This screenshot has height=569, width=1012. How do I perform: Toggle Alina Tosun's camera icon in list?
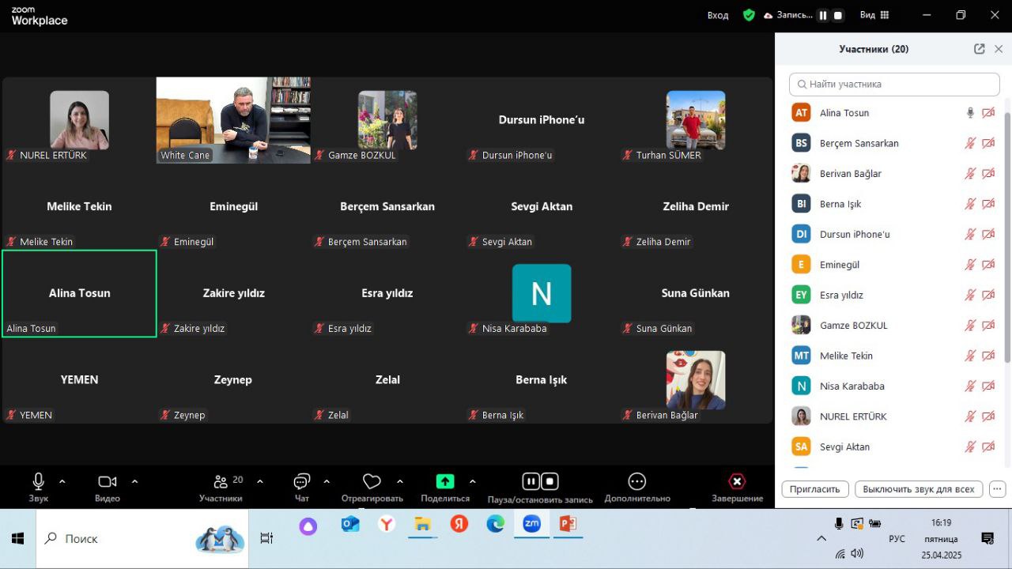[x=988, y=113]
